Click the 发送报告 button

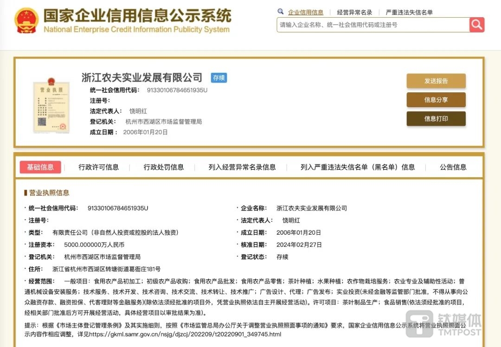click(x=436, y=81)
